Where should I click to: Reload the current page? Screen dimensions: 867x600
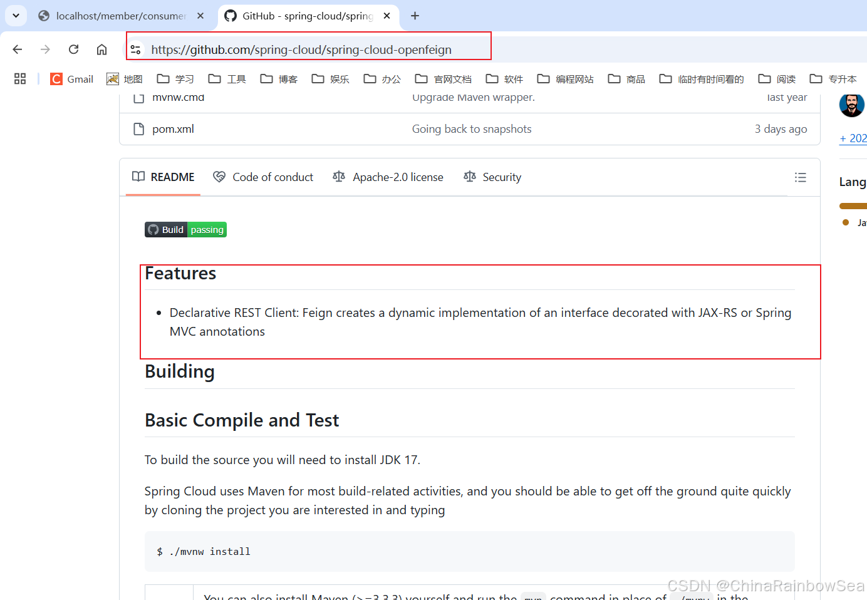(73, 49)
